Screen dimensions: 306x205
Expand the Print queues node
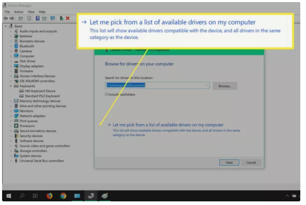point(11,121)
